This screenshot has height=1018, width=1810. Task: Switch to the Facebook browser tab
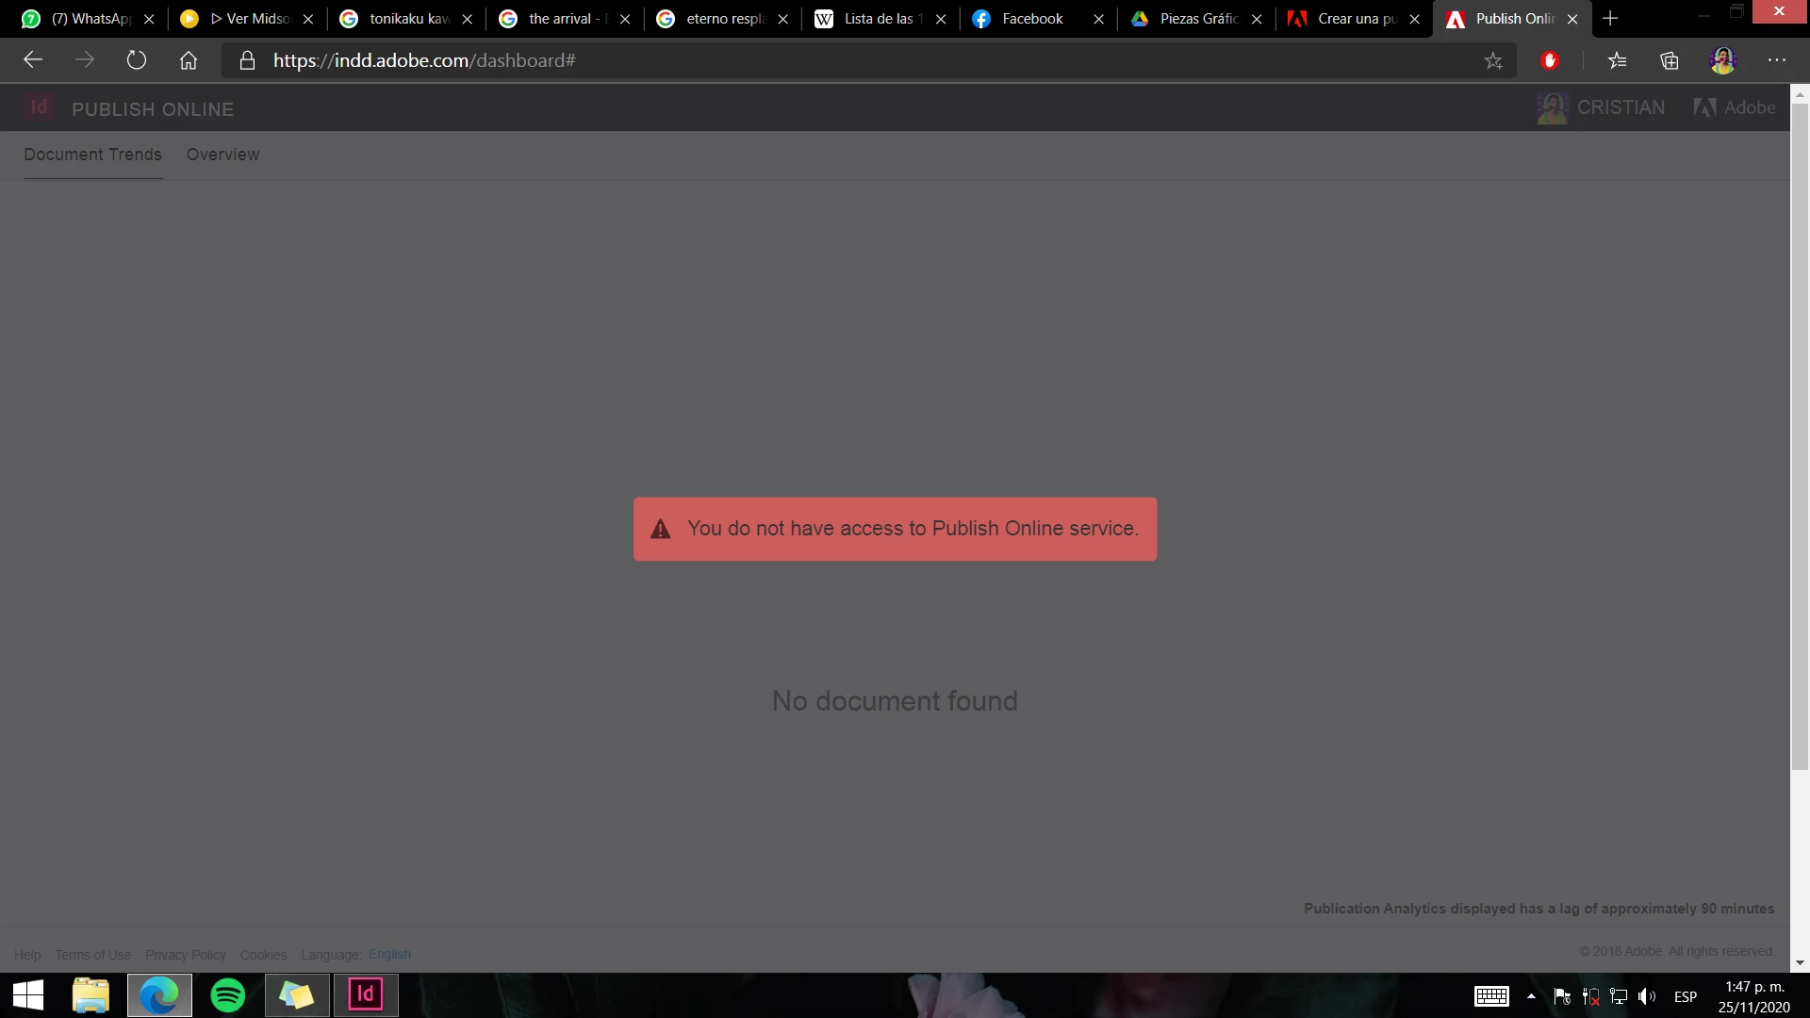1031,19
